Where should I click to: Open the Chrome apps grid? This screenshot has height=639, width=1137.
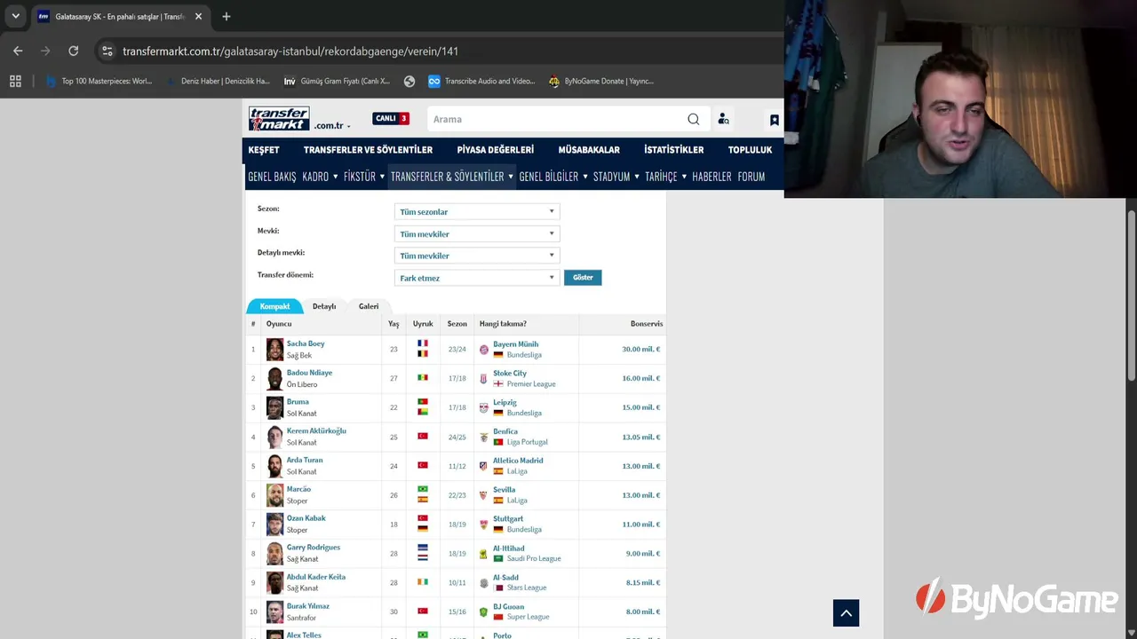point(15,81)
